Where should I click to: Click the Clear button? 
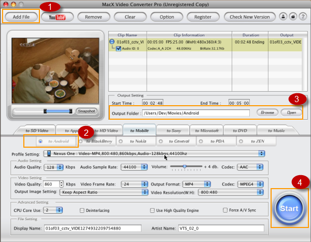[x=130, y=17]
